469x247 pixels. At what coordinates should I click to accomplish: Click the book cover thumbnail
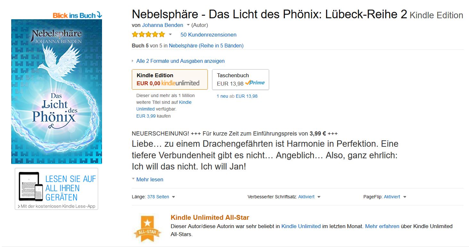[56, 91]
